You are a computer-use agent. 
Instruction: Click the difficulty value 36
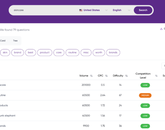(x=120, y=126)
